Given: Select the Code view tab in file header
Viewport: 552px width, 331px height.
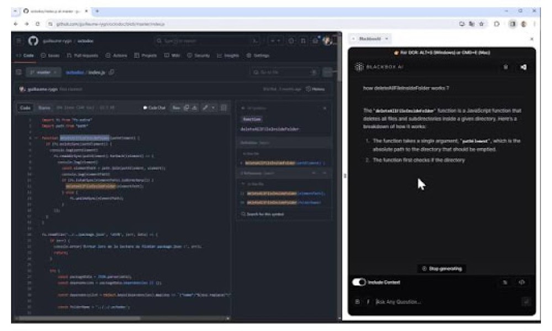Looking at the screenshot, I should pos(25,108).
